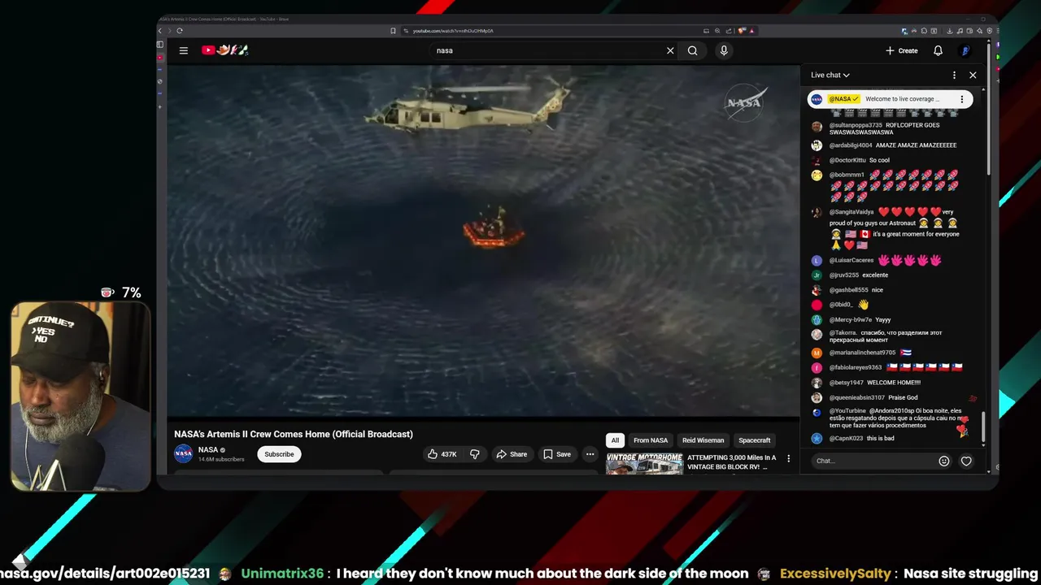Open the chat emoji picker

(944, 461)
